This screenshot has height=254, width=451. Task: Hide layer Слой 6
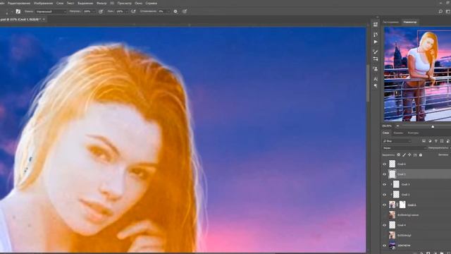(385, 164)
